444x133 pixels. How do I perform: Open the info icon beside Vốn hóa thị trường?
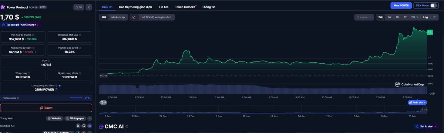[x=33, y=35]
